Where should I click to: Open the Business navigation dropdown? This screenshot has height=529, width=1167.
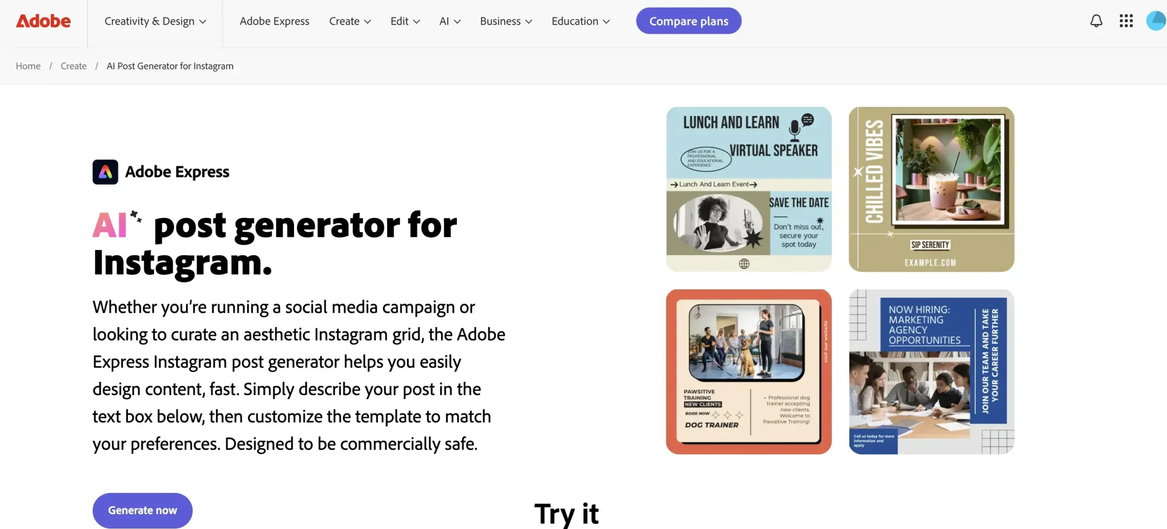(506, 20)
